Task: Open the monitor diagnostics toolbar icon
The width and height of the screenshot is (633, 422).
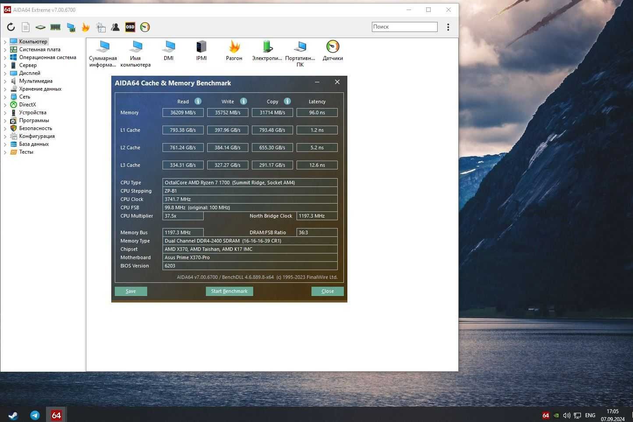Action: (x=71, y=27)
